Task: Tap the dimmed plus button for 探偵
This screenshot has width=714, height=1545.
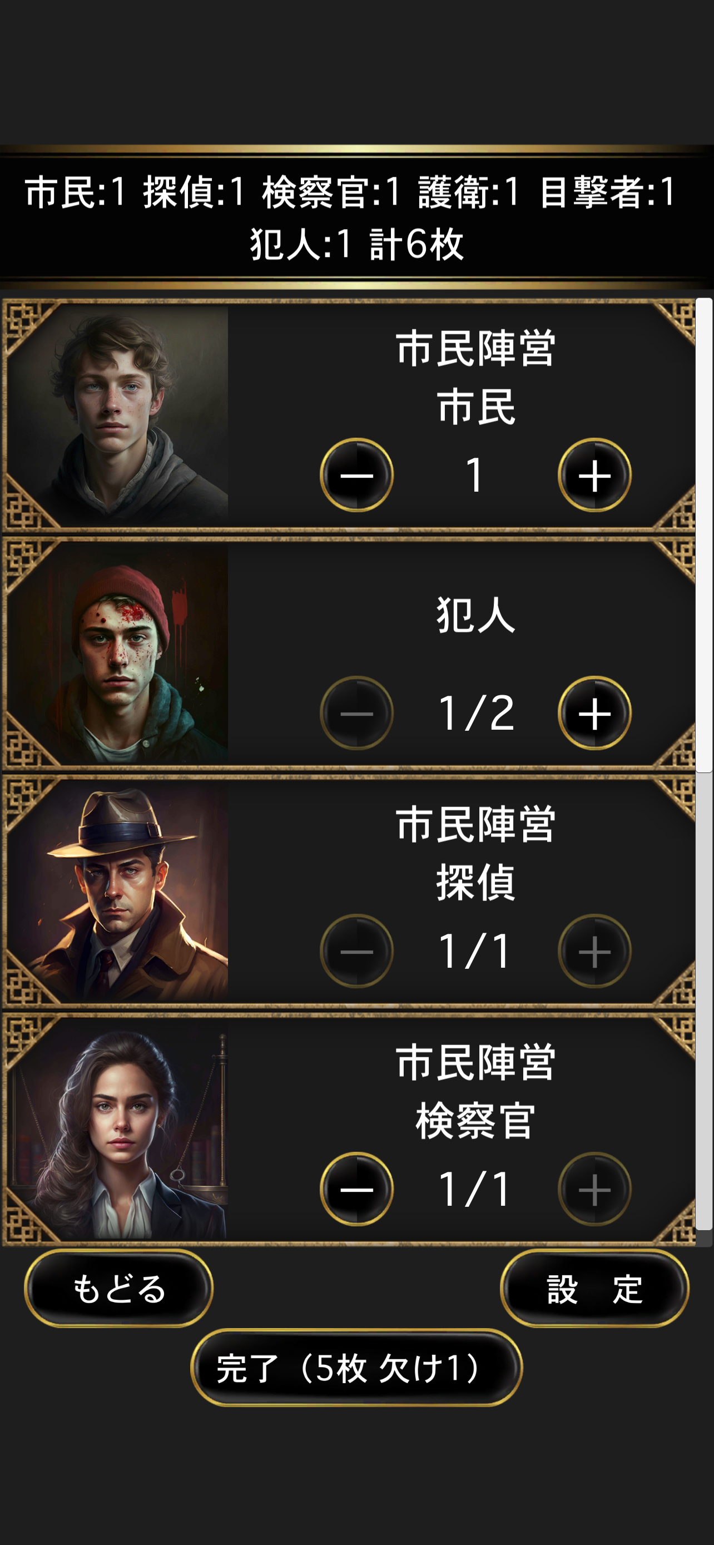Action: click(594, 951)
